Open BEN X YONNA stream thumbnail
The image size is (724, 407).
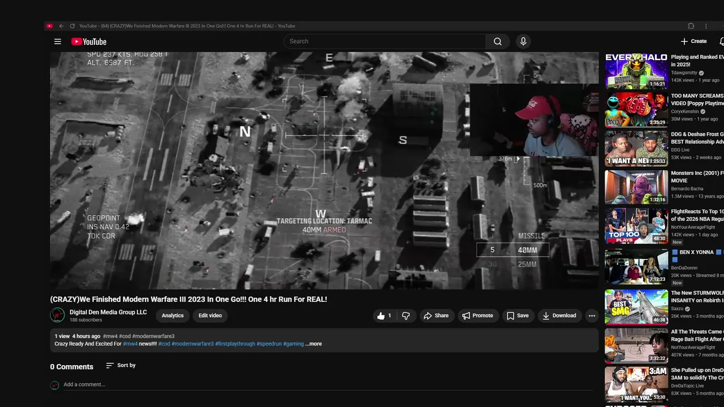coord(636,266)
